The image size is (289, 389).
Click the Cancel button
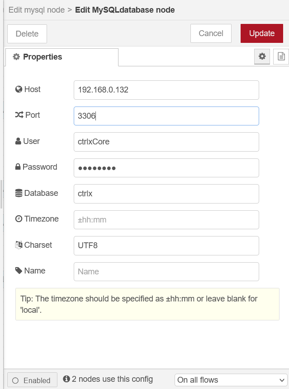211,33
